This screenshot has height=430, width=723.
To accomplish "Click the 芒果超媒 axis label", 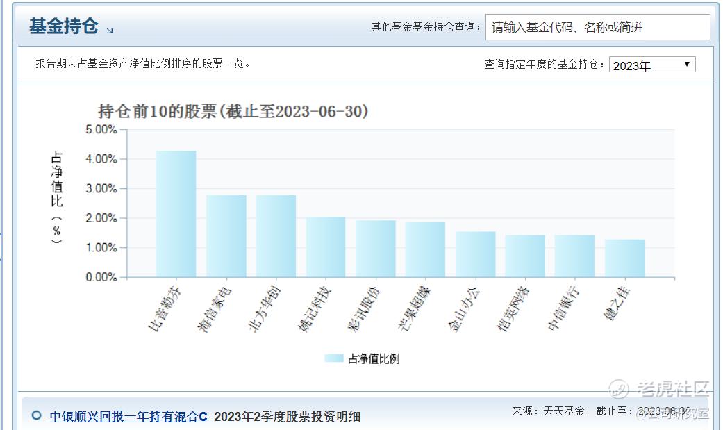I will pos(414,308).
